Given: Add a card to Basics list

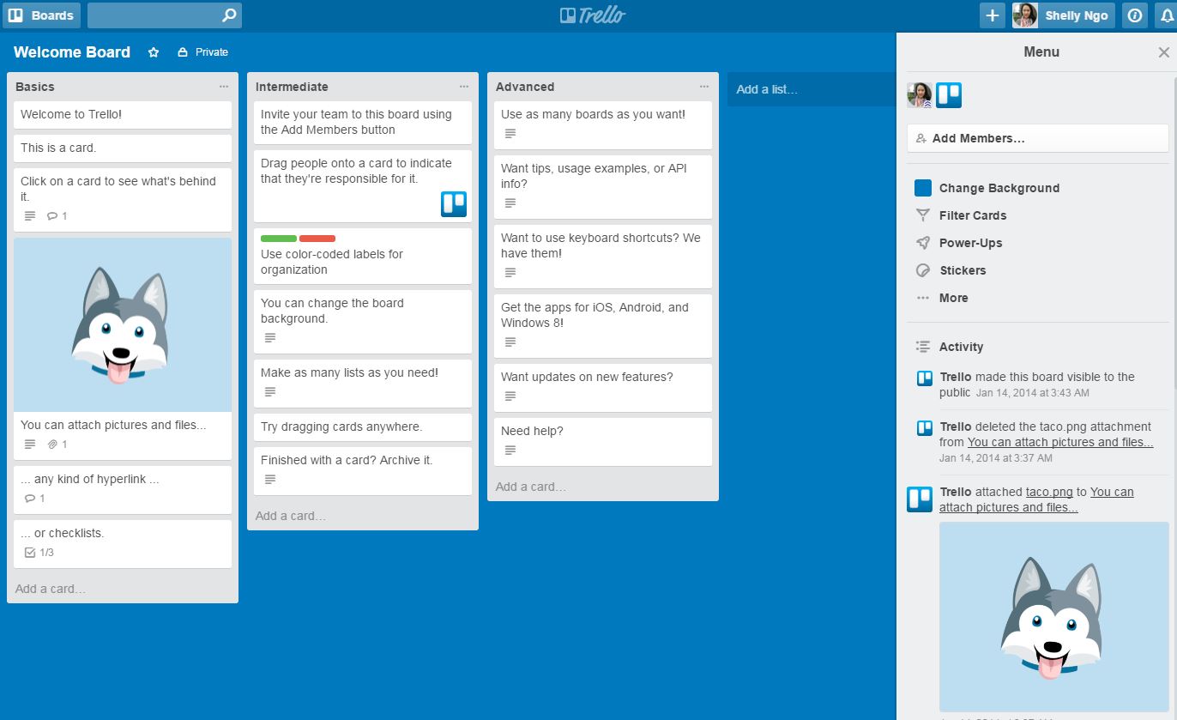Looking at the screenshot, I should (51, 589).
